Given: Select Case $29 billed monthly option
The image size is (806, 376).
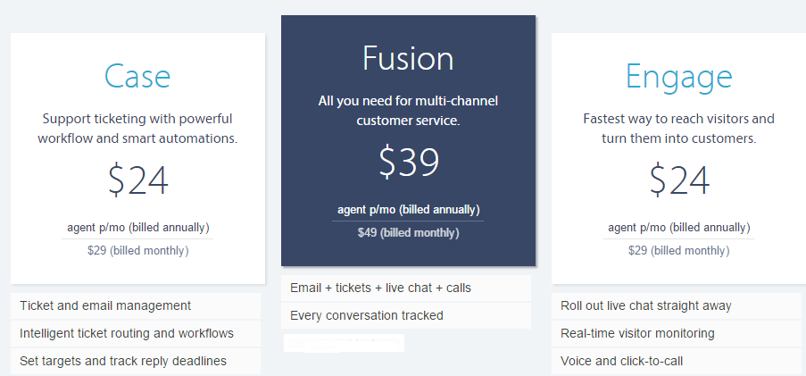Looking at the screenshot, I should tap(137, 251).
